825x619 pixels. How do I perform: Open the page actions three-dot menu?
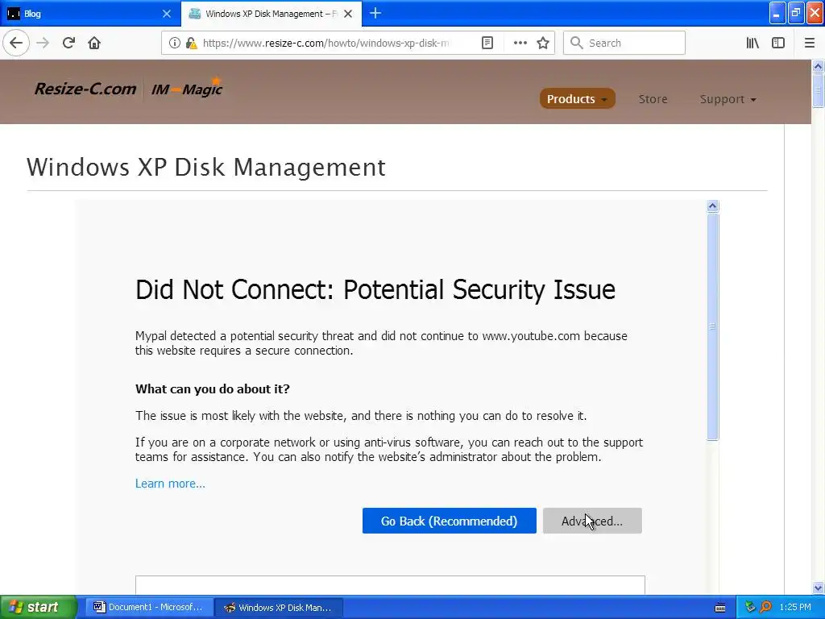pos(520,43)
